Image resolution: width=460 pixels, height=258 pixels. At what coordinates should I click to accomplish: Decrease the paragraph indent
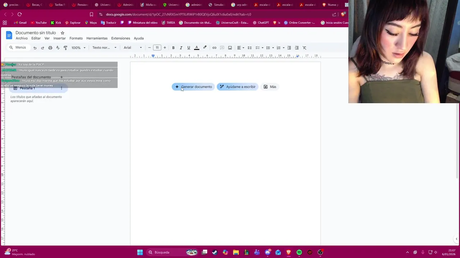289,48
